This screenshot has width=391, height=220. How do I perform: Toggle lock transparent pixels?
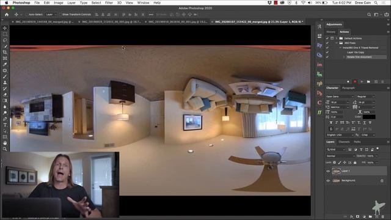(335, 163)
